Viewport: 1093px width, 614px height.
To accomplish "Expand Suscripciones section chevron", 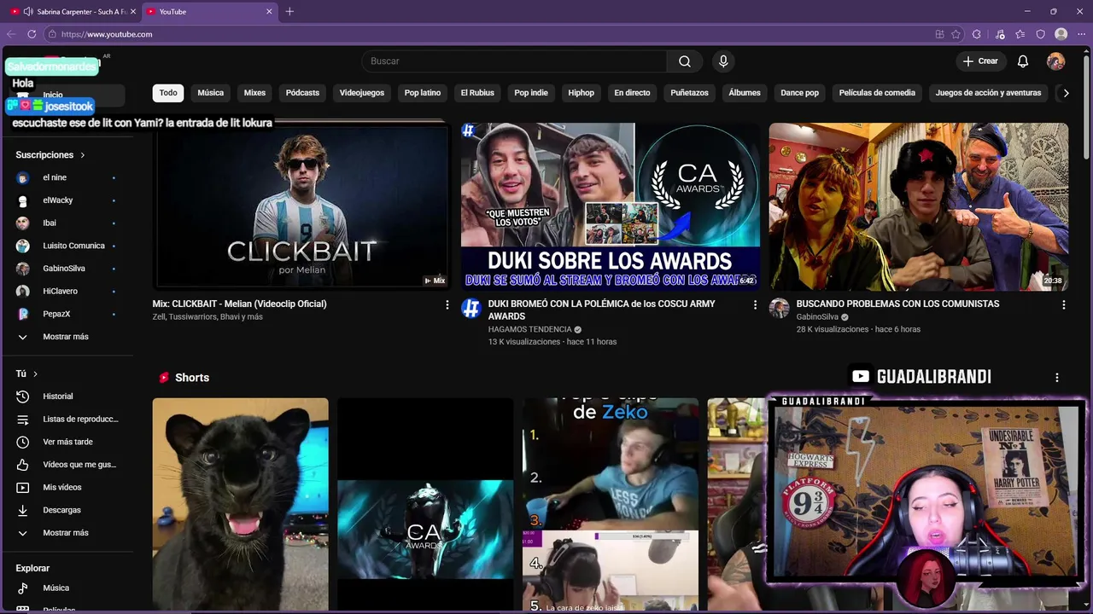I will (83, 155).
